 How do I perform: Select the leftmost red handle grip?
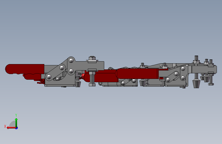25,69
